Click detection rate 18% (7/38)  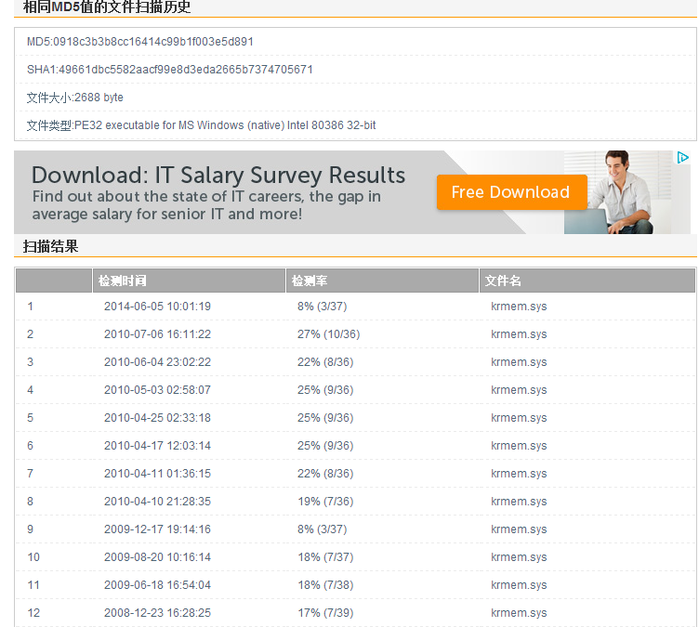pos(325,584)
